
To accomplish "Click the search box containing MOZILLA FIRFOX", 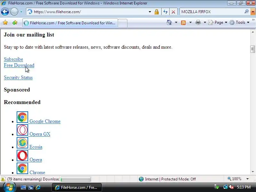I will pos(212,12).
